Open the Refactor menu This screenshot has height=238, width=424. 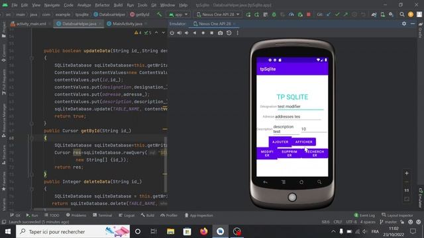[x=102, y=5]
